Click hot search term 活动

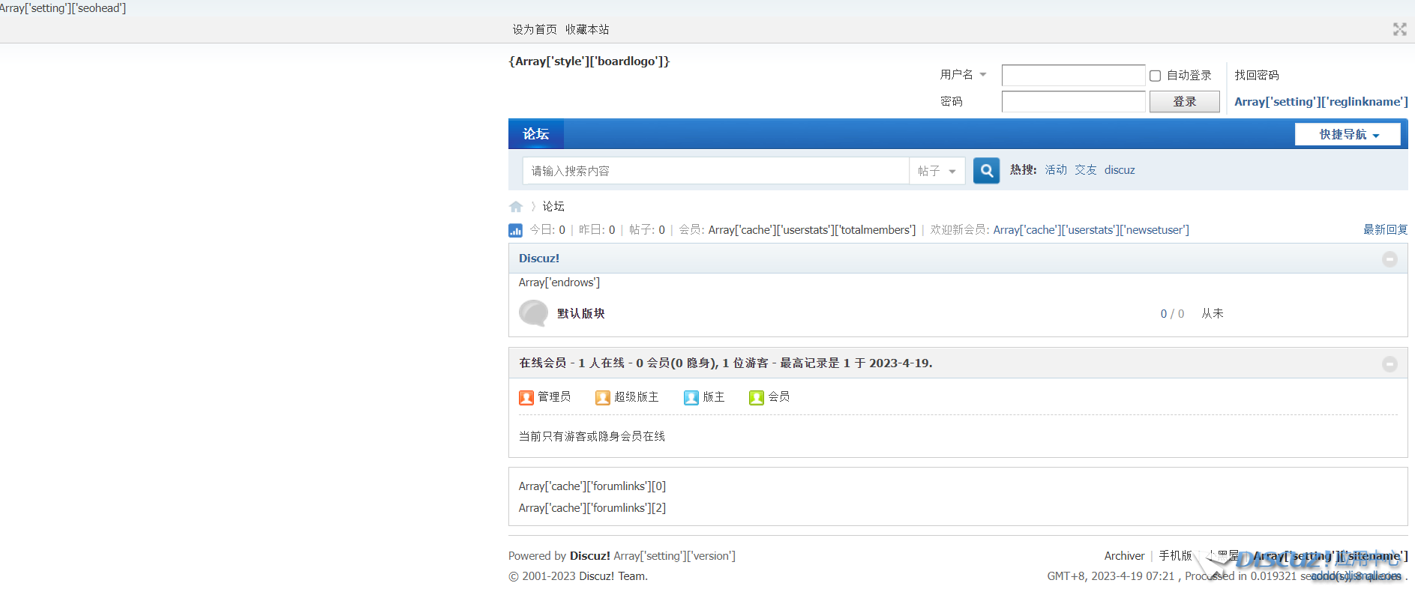[1056, 170]
